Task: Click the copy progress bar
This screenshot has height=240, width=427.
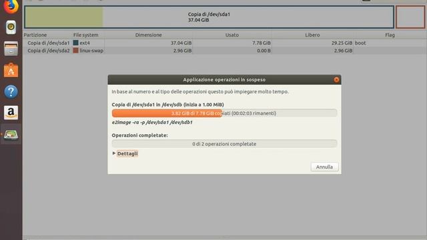Action: pos(224,113)
